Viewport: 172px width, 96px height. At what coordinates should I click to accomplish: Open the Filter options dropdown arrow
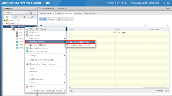tap(167, 26)
